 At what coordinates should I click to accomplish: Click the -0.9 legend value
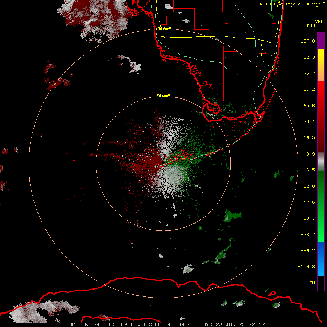[309, 154]
